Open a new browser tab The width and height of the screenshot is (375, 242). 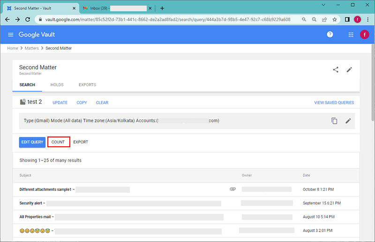[x=162, y=8]
